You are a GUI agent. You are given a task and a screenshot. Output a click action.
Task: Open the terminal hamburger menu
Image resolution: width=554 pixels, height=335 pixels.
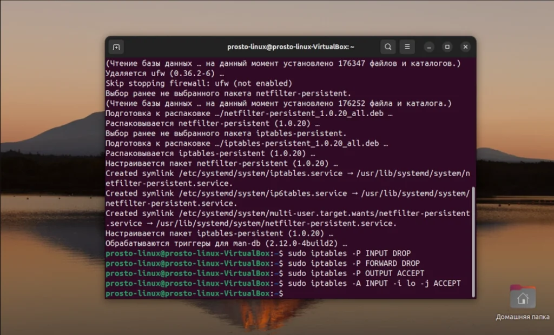[x=407, y=46]
